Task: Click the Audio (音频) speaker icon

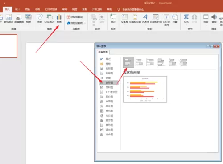Action: point(214,19)
